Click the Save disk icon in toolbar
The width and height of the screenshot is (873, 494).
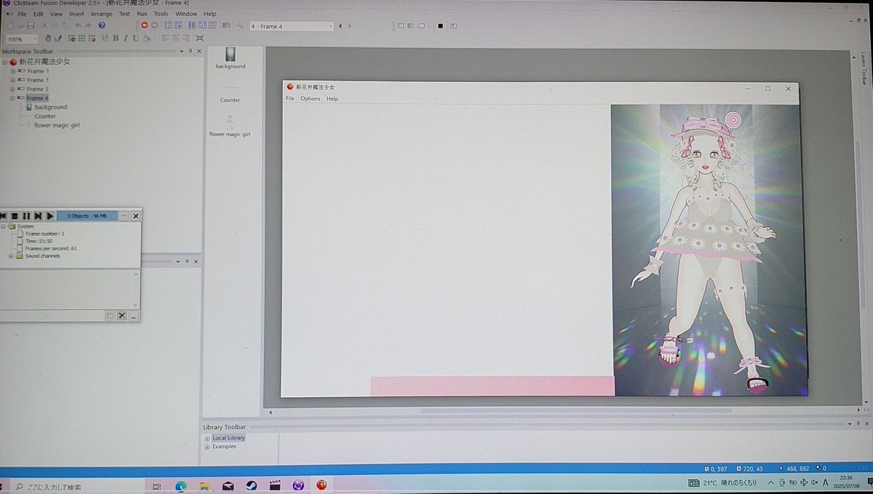(x=31, y=25)
